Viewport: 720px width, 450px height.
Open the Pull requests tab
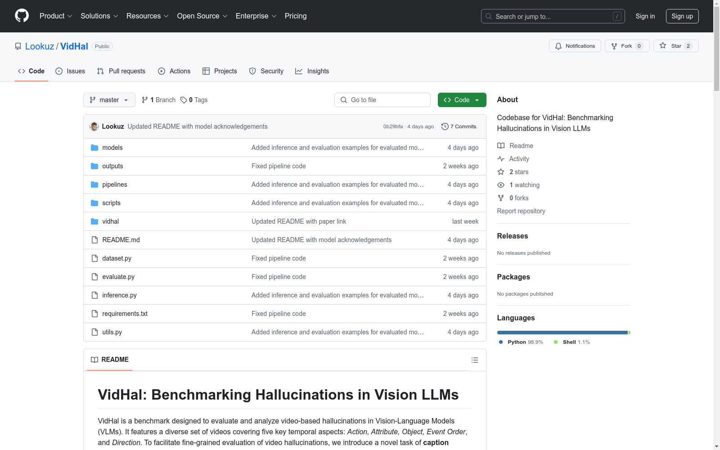(x=121, y=71)
